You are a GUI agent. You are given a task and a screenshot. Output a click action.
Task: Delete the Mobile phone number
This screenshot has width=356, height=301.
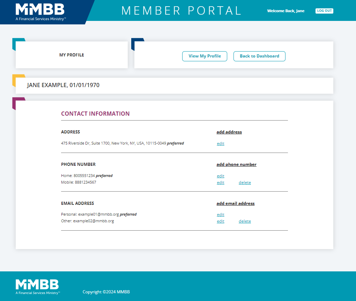tap(245, 183)
